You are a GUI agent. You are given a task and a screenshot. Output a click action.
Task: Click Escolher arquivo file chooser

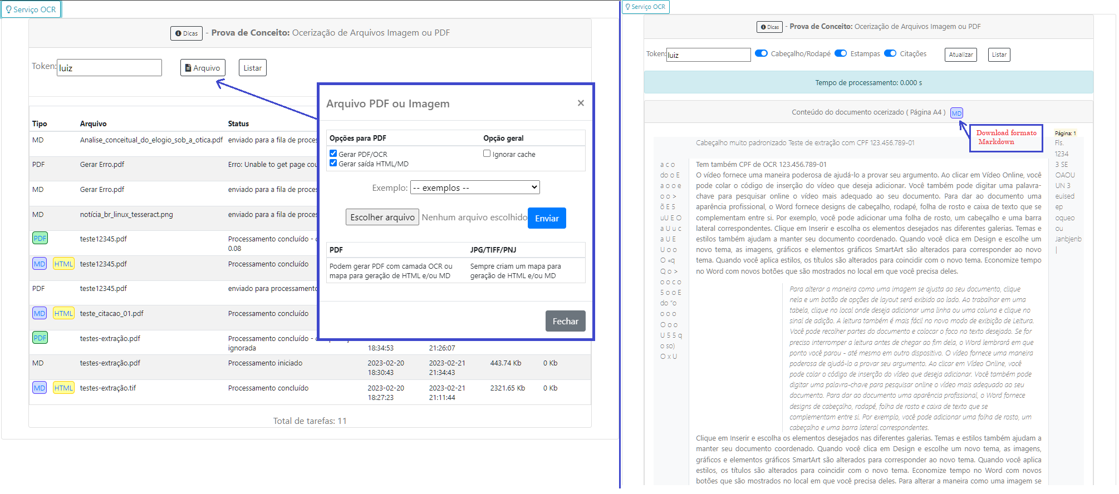[x=382, y=217]
